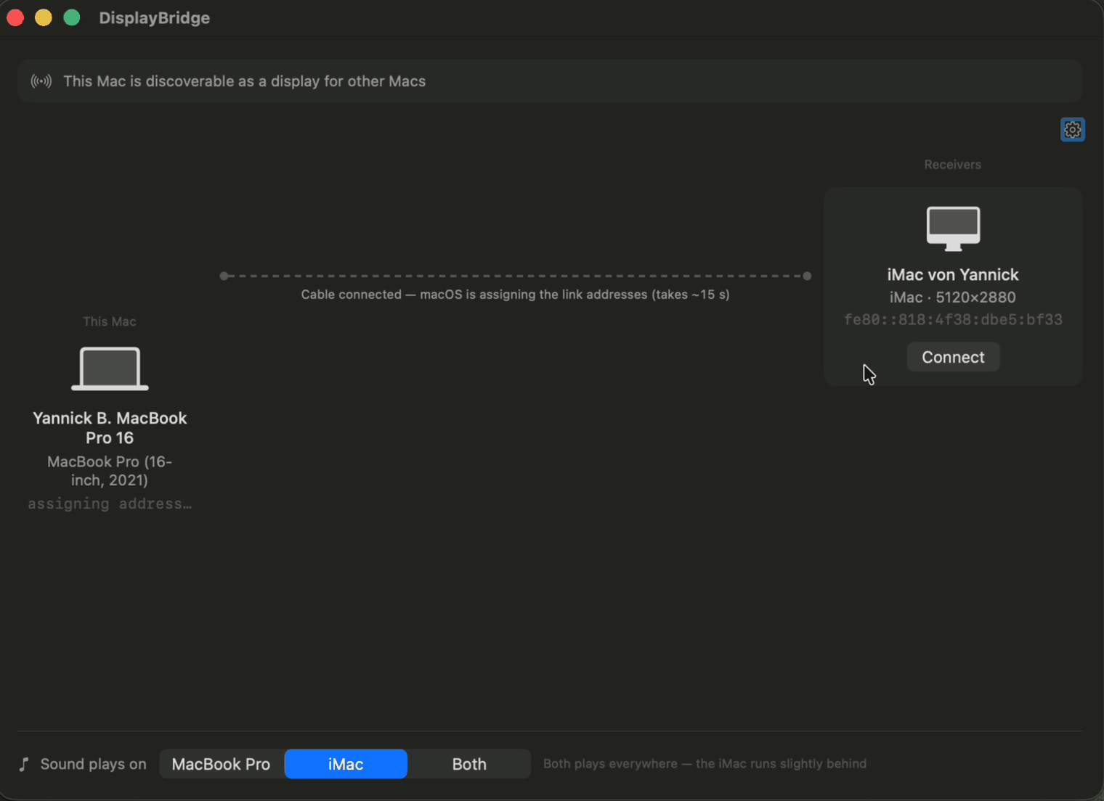
Task: Click MacBook Pro (16-inch, 2021) model text
Action: [110, 471]
